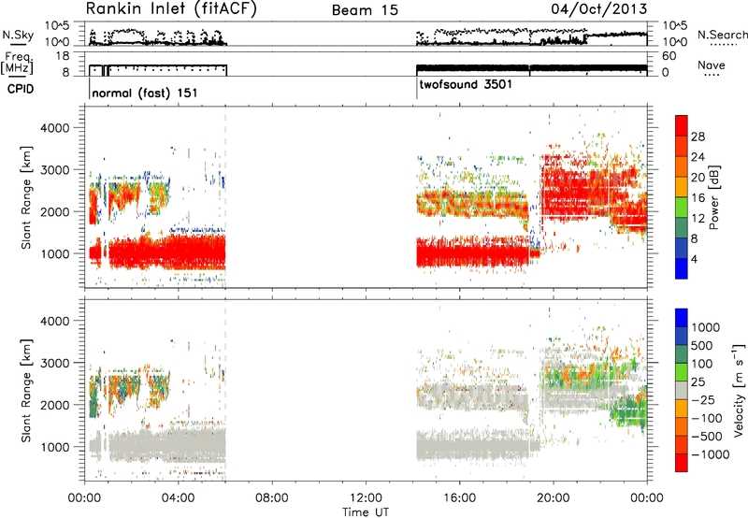Click the "12" power colorbar label
This screenshot has width=748, height=518.
698,219
